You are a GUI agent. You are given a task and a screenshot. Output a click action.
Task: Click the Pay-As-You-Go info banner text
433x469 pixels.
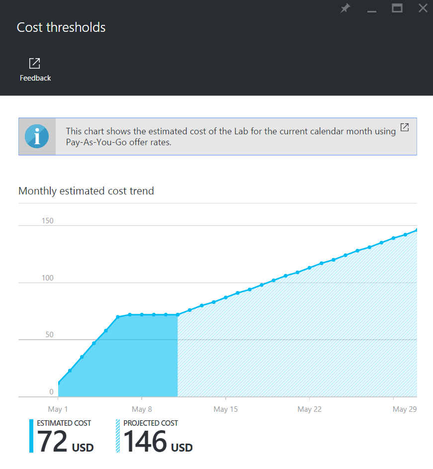click(231, 136)
